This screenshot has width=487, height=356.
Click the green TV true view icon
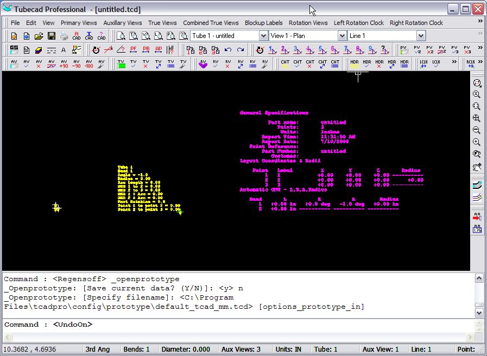[x=121, y=63]
